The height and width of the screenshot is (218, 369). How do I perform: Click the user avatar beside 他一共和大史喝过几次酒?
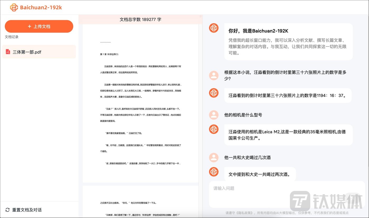[214, 157]
